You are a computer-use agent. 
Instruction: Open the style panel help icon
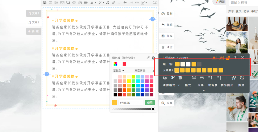click(235, 57)
